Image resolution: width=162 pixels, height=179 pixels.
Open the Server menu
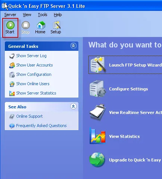click(x=10, y=15)
